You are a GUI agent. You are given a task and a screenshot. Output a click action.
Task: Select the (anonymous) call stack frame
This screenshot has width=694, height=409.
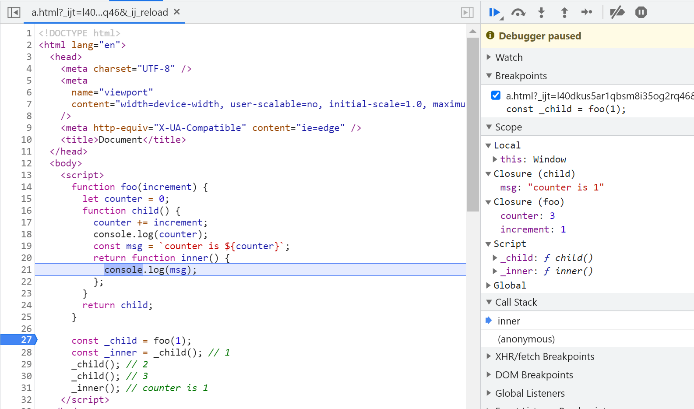pos(526,339)
